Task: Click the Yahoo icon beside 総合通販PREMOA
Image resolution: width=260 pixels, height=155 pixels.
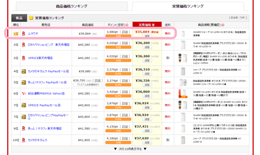Action: (x=24, y=94)
